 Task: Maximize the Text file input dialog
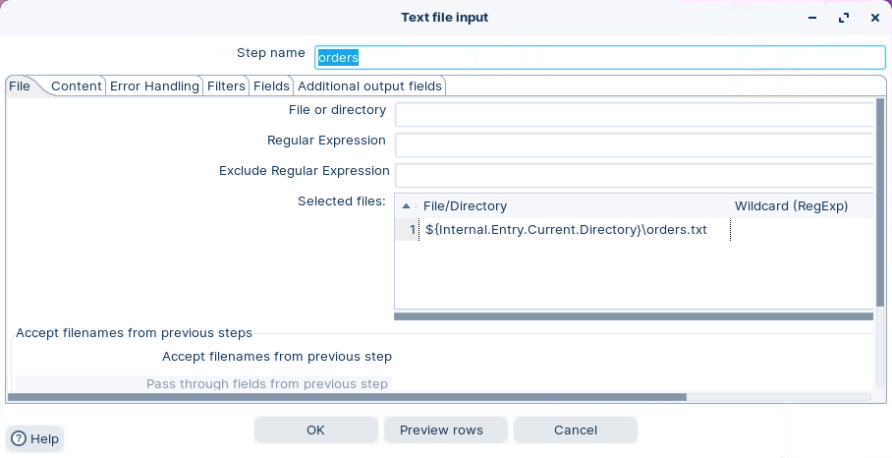[843, 18]
